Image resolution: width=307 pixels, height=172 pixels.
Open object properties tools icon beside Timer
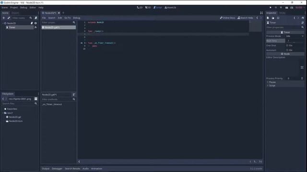tap(303, 22)
